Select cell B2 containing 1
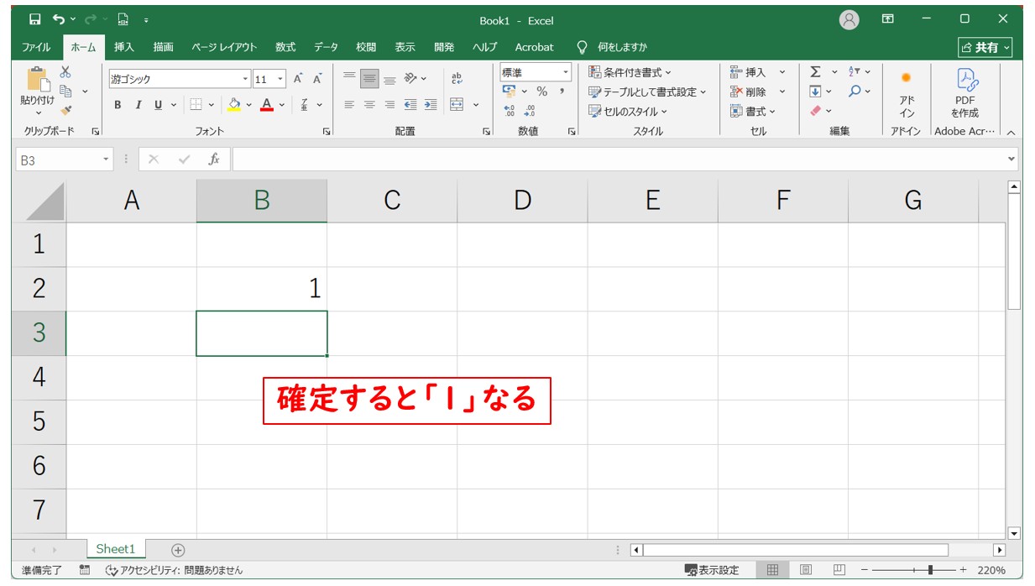The width and height of the screenshot is (1035, 586). [x=262, y=289]
